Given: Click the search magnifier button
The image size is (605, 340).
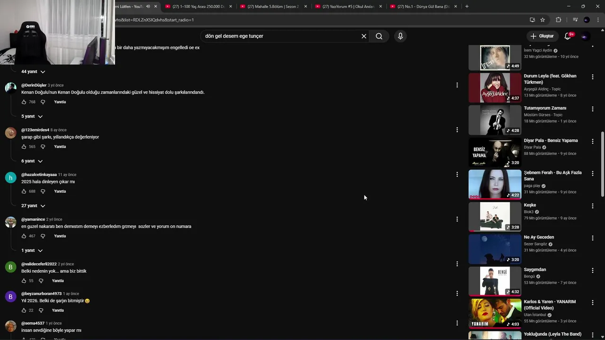Looking at the screenshot, I should pyautogui.click(x=379, y=36).
